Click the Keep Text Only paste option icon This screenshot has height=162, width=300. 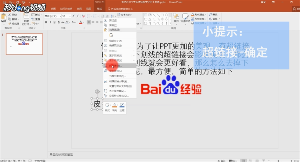pyautogui.click(x=111, y=35)
